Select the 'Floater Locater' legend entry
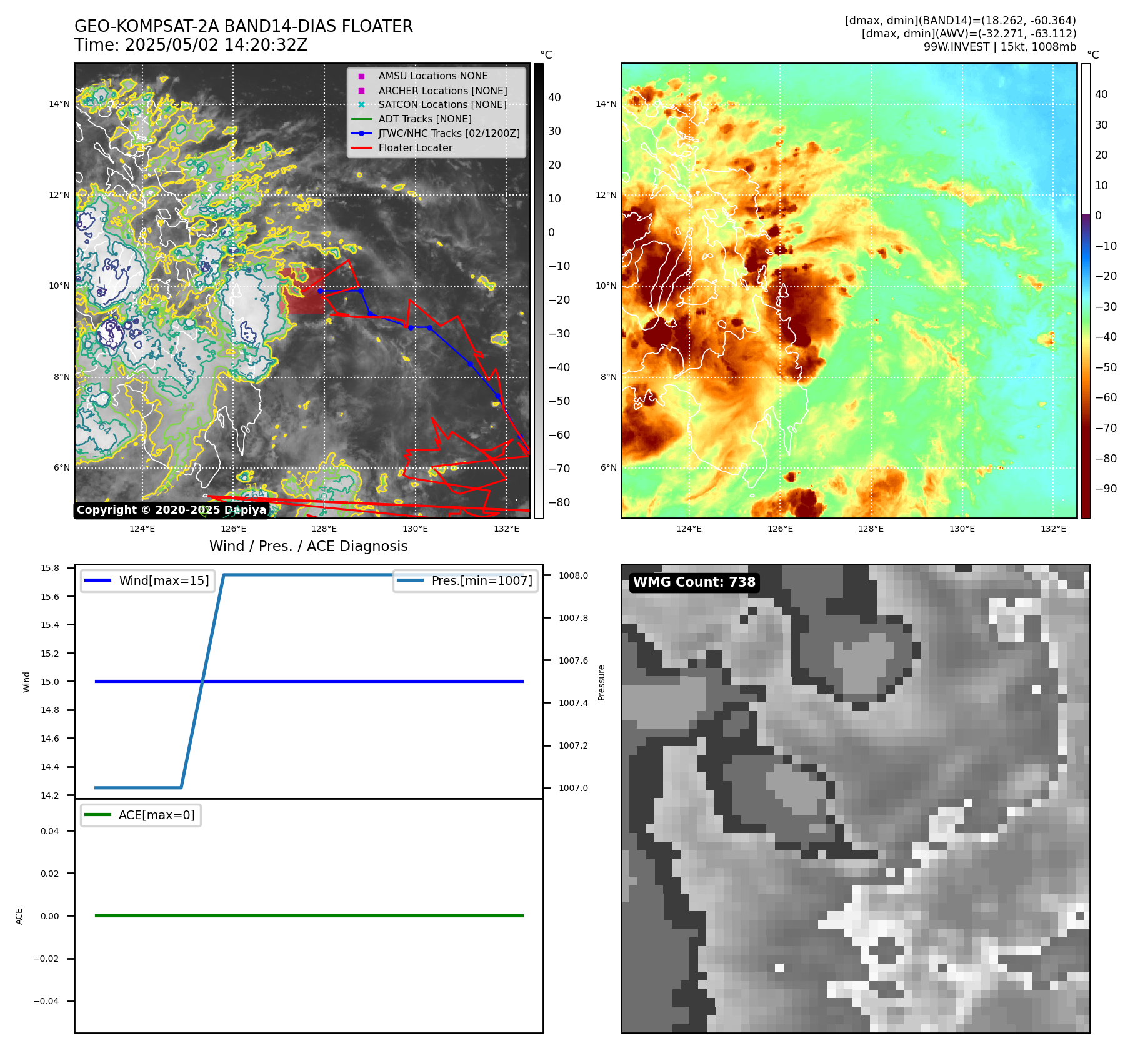The height and width of the screenshot is (1056, 1133). point(416,148)
